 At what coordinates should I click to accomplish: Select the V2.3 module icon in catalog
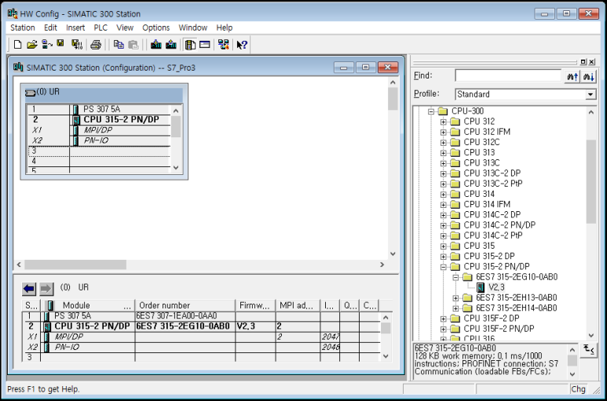pos(481,287)
